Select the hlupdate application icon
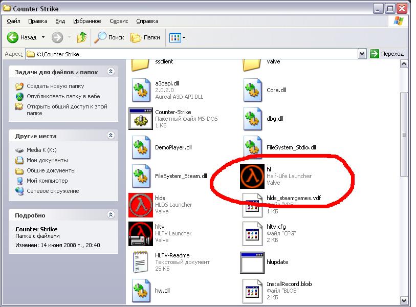This screenshot has width=416, height=307. pyautogui.click(x=252, y=262)
